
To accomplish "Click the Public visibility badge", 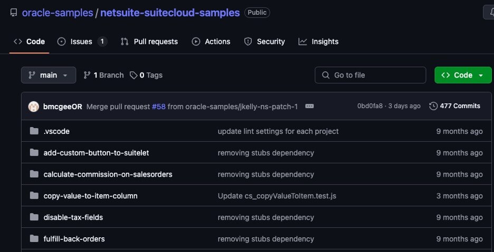I will [257, 13].
